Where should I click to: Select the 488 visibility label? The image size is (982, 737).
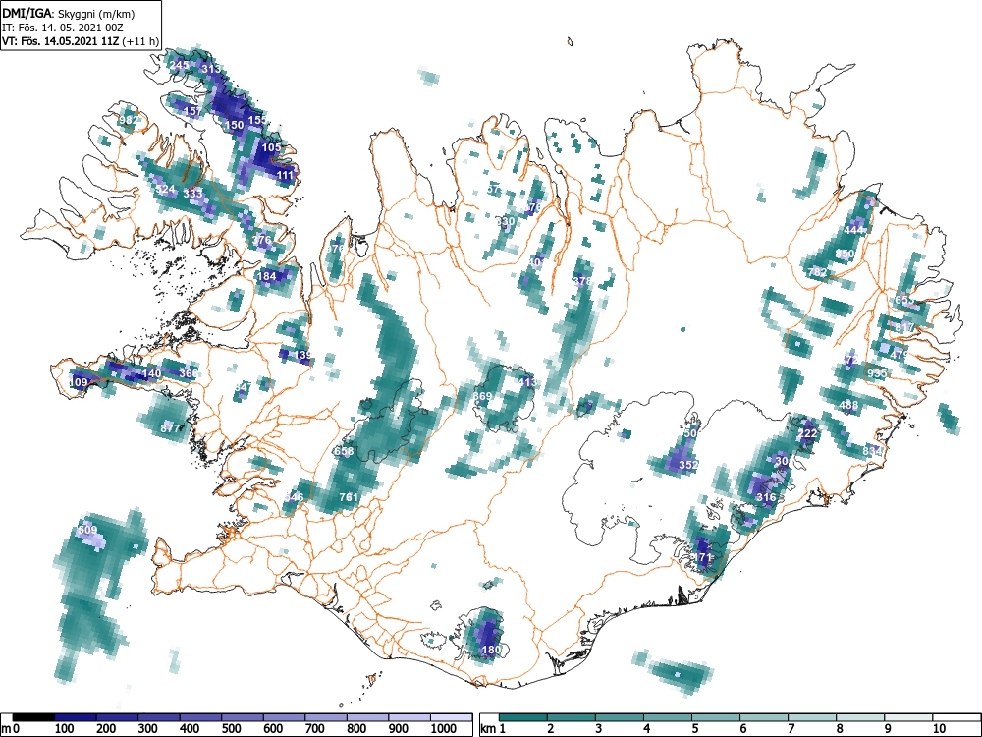849,406
